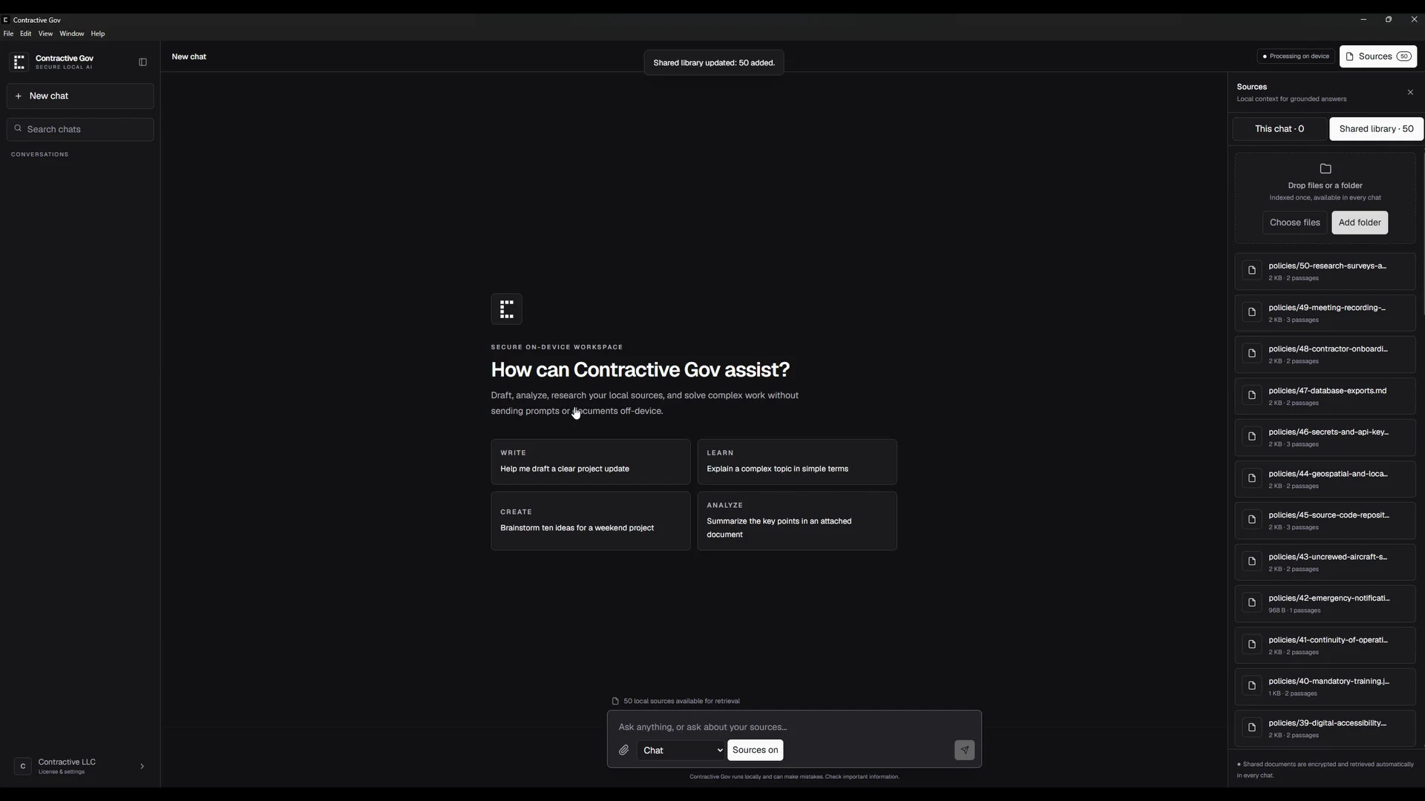Open policies/45-source-code-reposit source
Screen dimensions: 1425x801
click(x=1325, y=521)
